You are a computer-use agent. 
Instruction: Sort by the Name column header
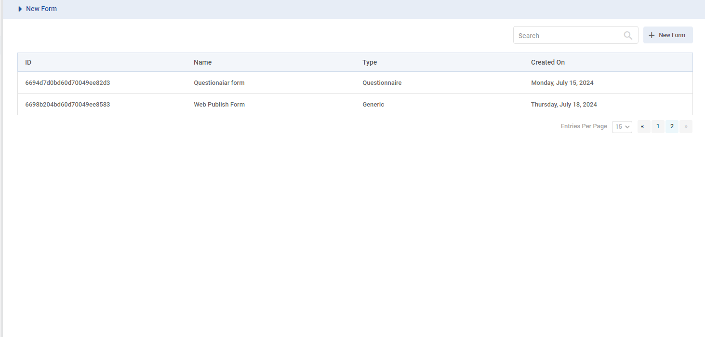tap(202, 62)
